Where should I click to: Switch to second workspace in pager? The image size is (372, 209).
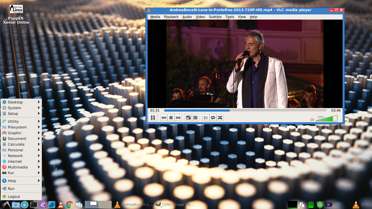[105, 205]
